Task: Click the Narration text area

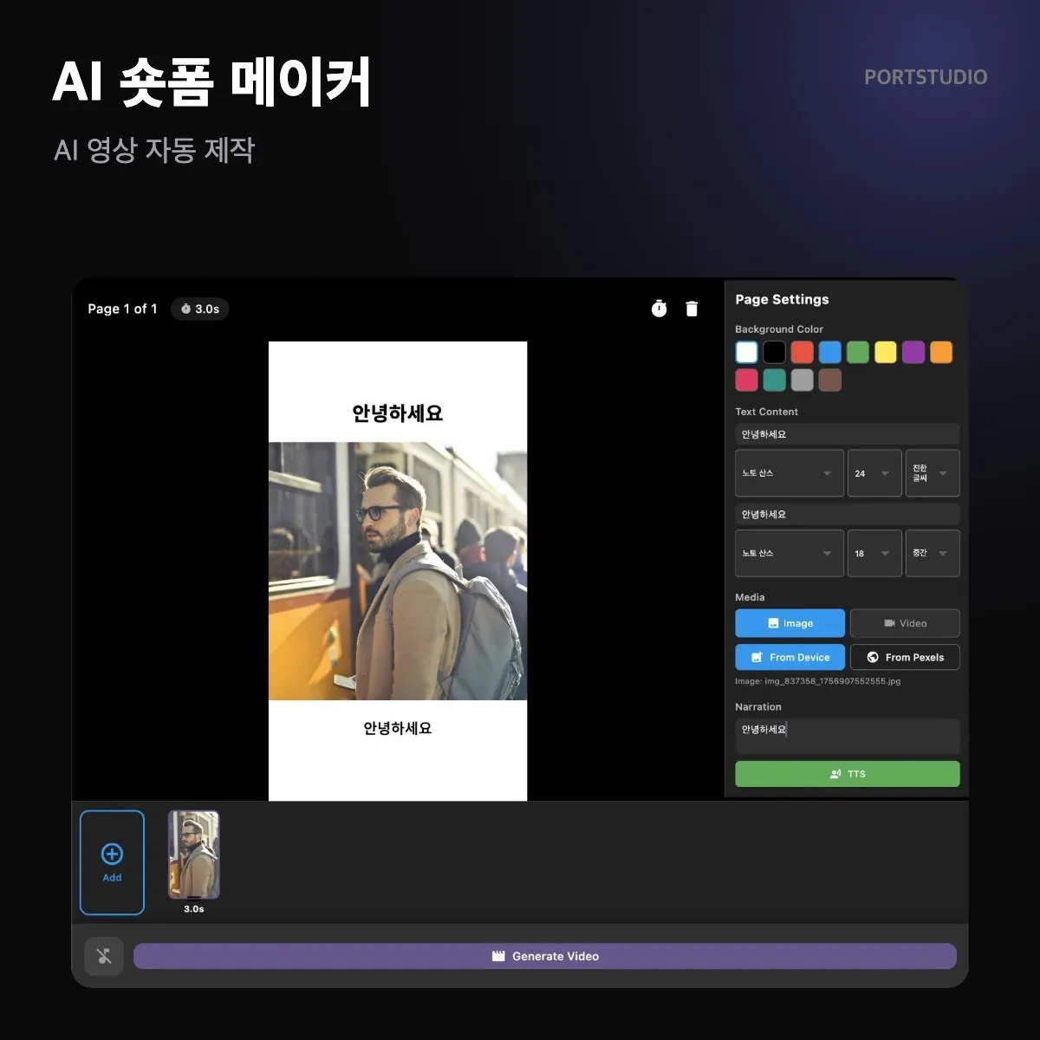Action: pos(848,736)
